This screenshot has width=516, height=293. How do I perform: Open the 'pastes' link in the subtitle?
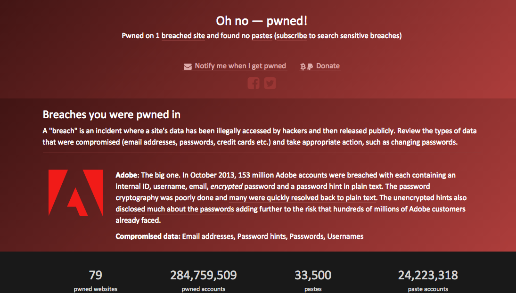tap(262, 35)
